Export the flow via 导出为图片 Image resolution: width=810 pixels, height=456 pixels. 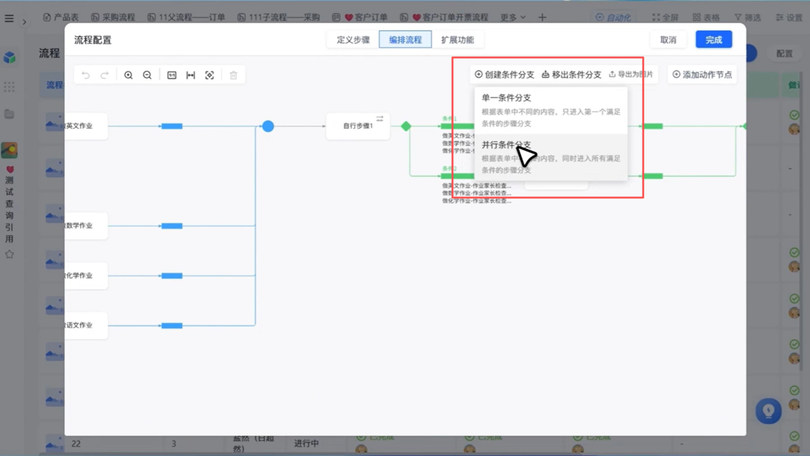(x=631, y=74)
